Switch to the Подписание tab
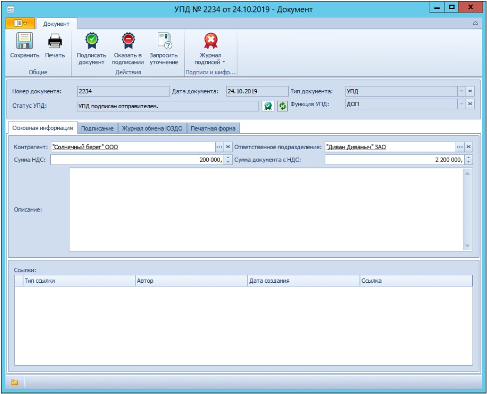 click(x=98, y=129)
